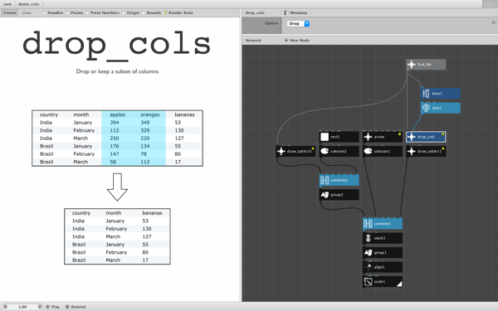This screenshot has width=498, height=311.
Task: Click the value 349 in the oranges column
Action: (x=144, y=123)
